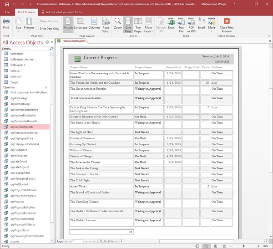Click the zoom slider in the status bar

click(243, 246)
